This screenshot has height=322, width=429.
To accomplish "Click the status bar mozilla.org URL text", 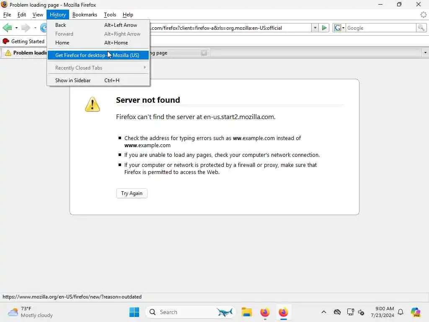I will (x=72, y=297).
